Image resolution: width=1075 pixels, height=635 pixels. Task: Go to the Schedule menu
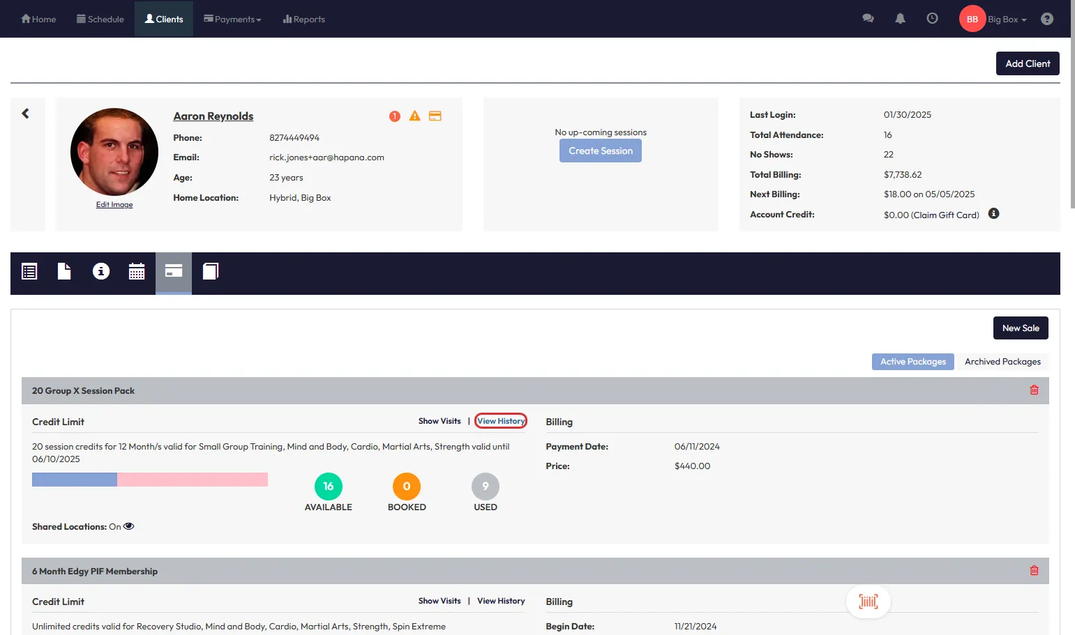(100, 20)
